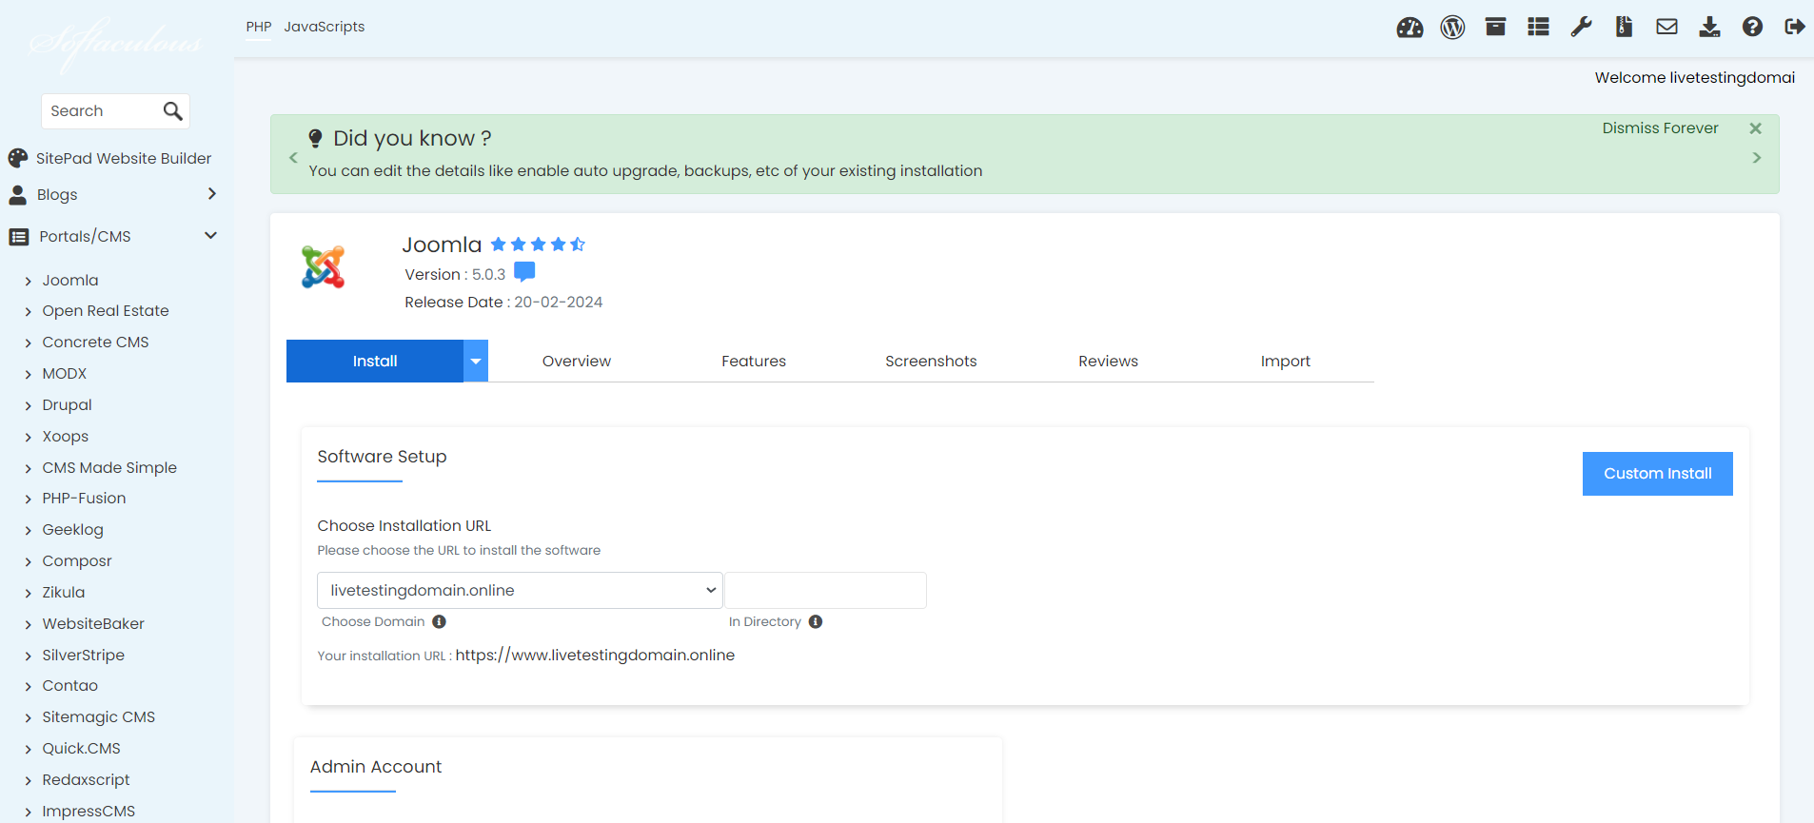Expand the Blogs category
This screenshot has width=1814, height=823.
(211, 194)
